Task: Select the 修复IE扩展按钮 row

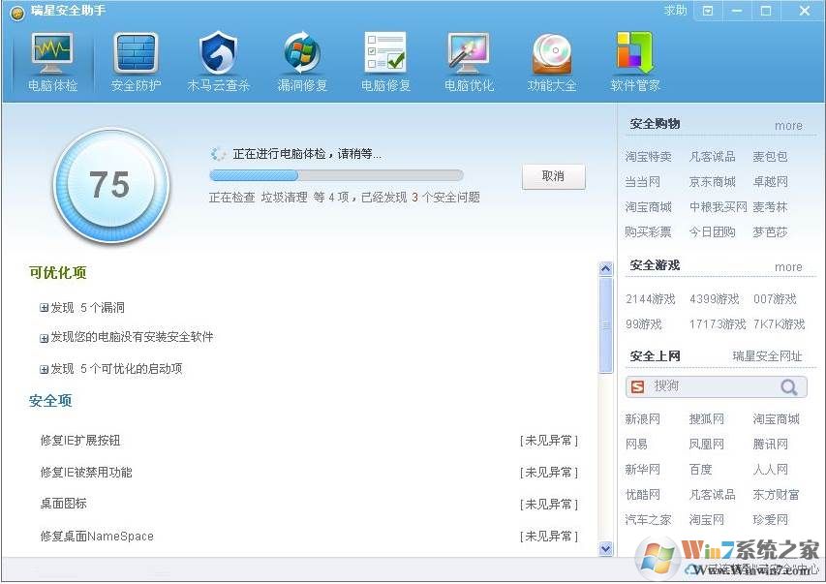Action: 309,441
